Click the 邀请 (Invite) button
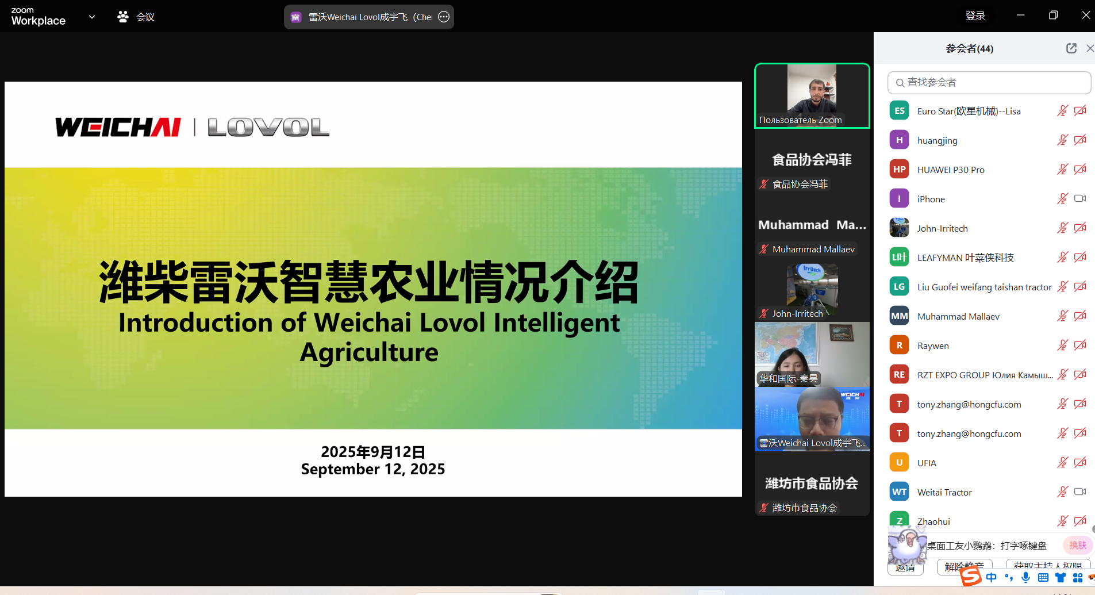 point(905,568)
